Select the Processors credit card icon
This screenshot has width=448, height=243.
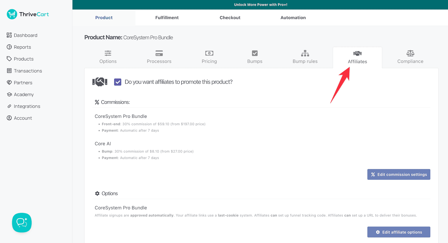[x=159, y=53]
